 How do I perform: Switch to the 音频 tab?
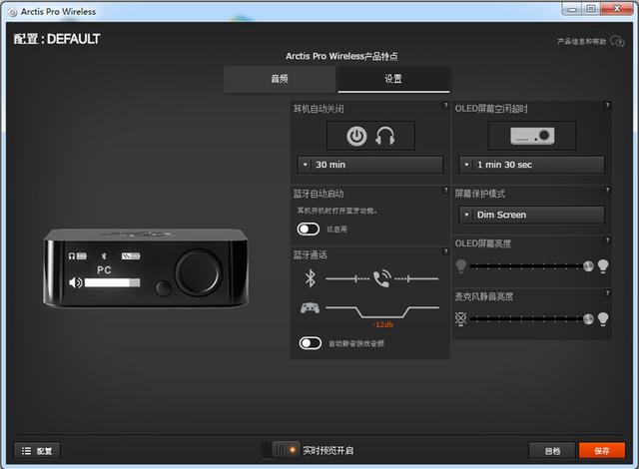pyautogui.click(x=280, y=79)
